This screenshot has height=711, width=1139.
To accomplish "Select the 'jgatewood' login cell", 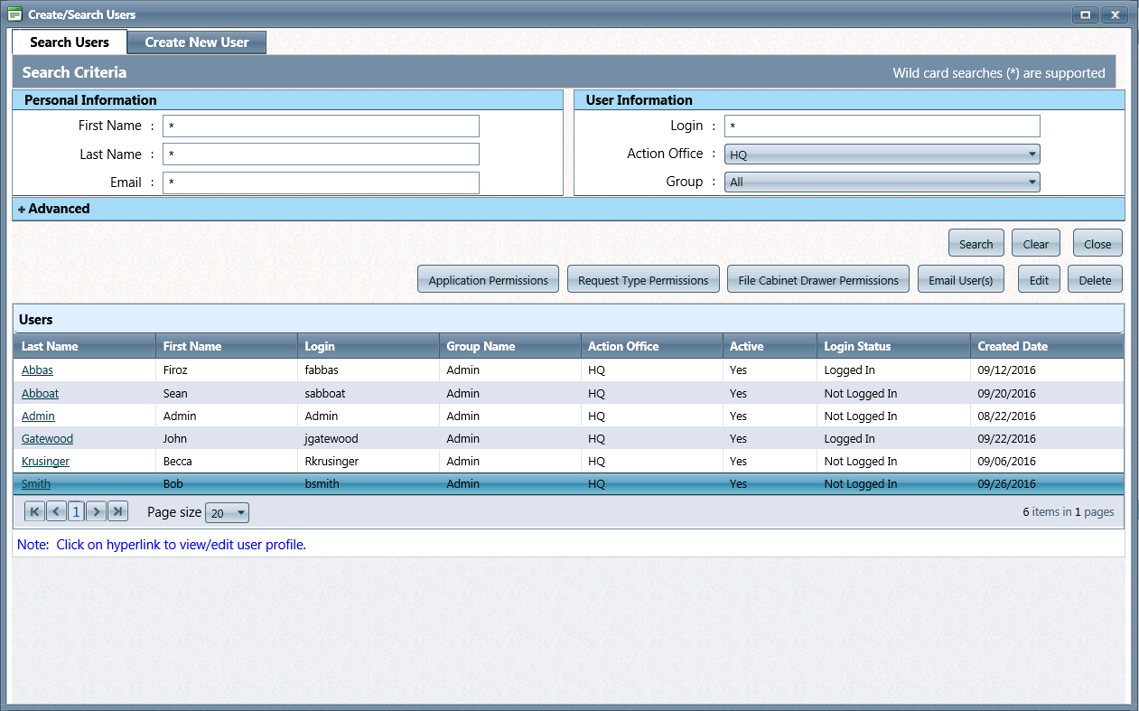I will coord(369,439).
